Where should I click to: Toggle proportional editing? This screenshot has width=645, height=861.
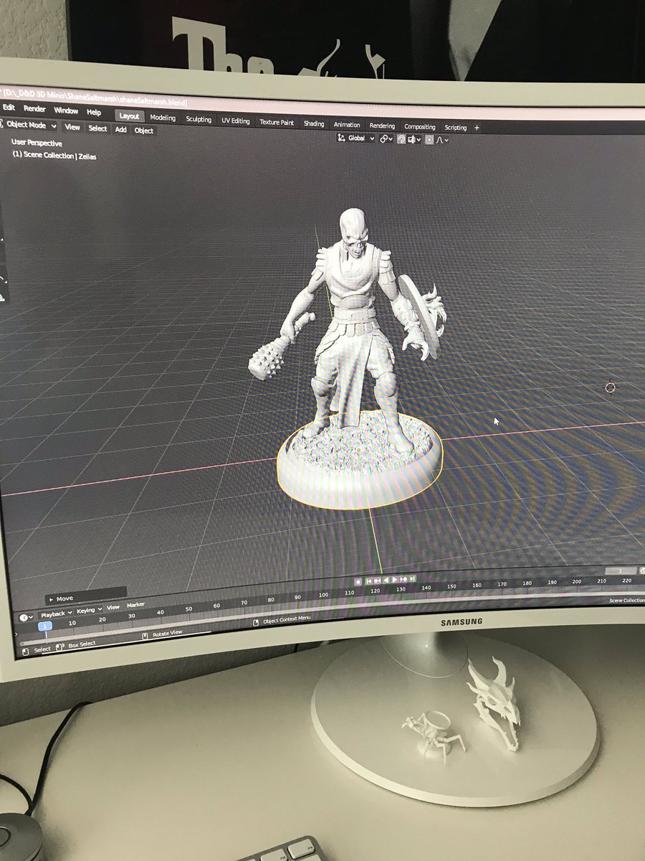(430, 140)
